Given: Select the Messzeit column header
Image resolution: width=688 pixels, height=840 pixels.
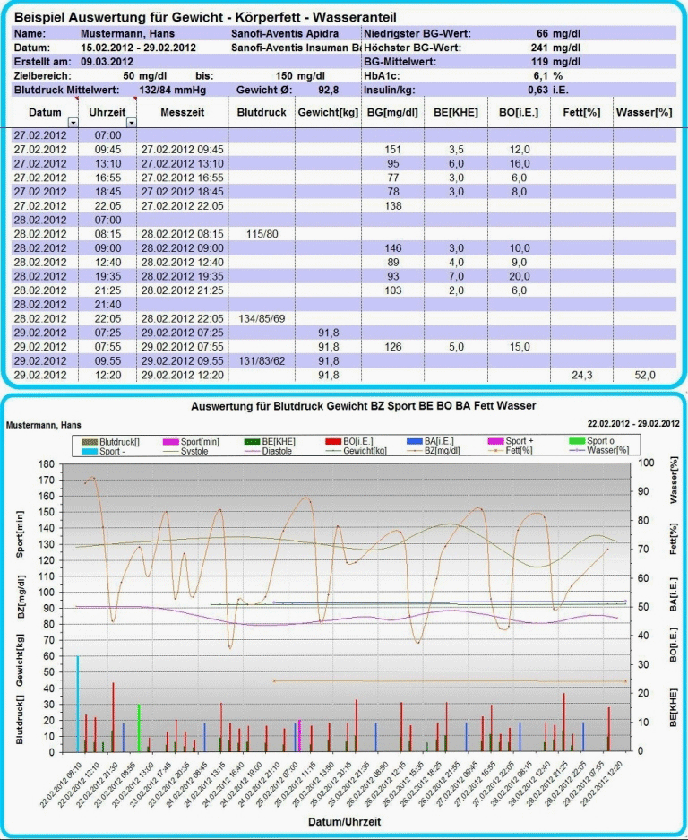Looking at the screenshot, I should pyautogui.click(x=182, y=114).
